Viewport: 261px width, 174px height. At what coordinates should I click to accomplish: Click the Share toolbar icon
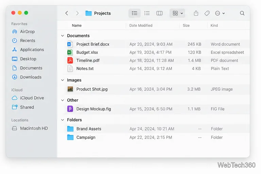click(x=196, y=13)
